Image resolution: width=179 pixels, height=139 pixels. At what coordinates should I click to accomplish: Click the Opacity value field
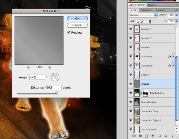(x=171, y=15)
